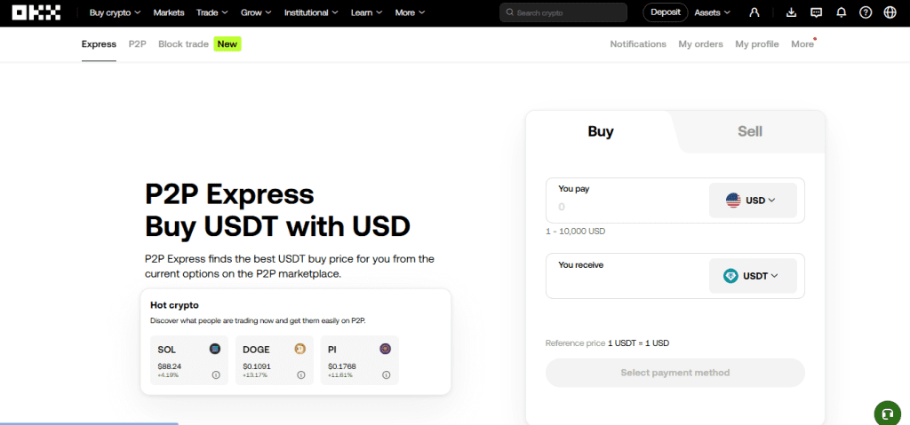Show info for SOL price

(216, 375)
